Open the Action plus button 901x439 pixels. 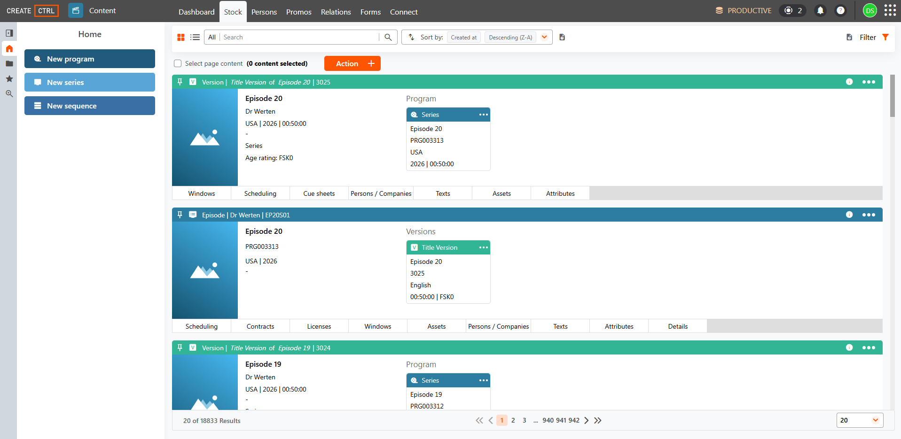pyautogui.click(x=353, y=63)
